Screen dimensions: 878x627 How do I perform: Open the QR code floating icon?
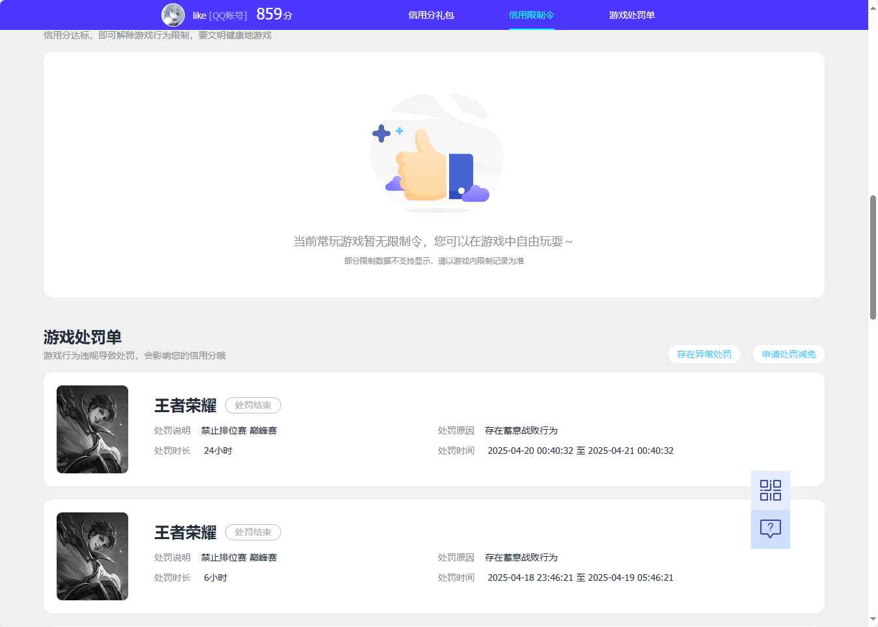coord(771,490)
